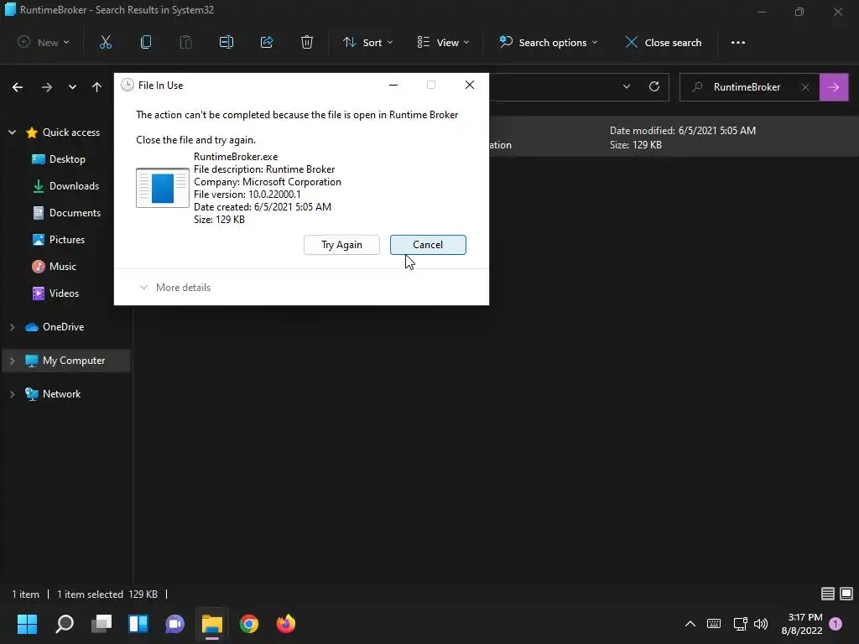Select My Computer in navigation pane
Screen dimensions: 859x644
point(74,361)
